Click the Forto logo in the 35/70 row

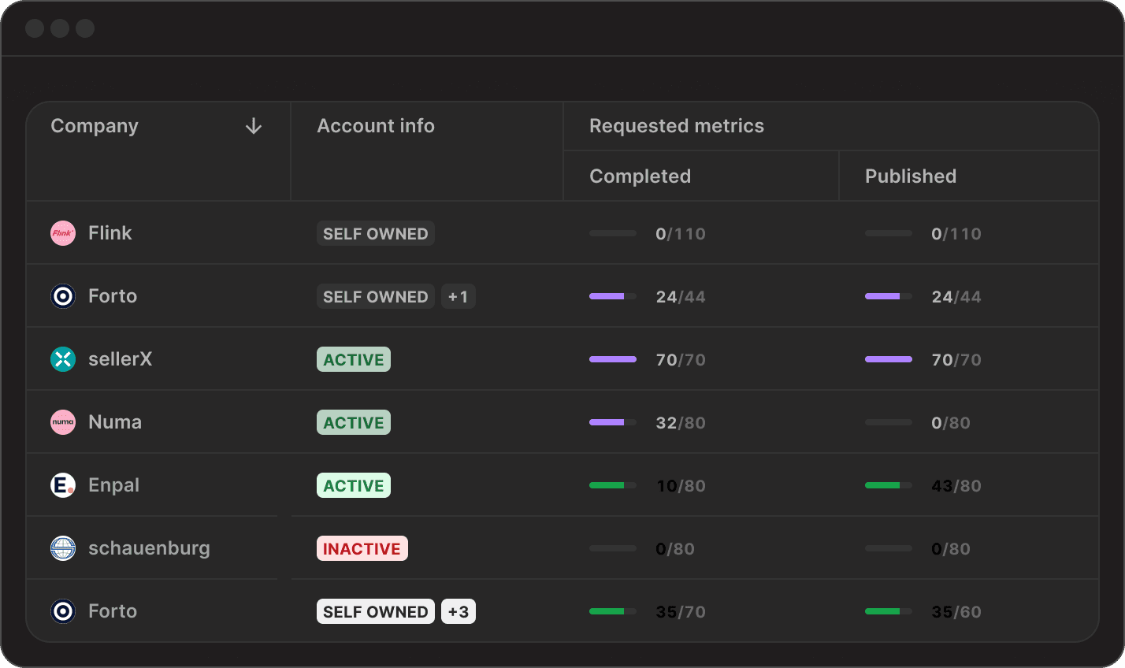[63, 611]
